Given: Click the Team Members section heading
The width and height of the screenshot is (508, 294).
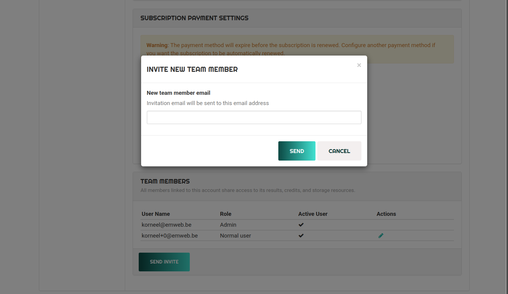Looking at the screenshot, I should click(165, 181).
